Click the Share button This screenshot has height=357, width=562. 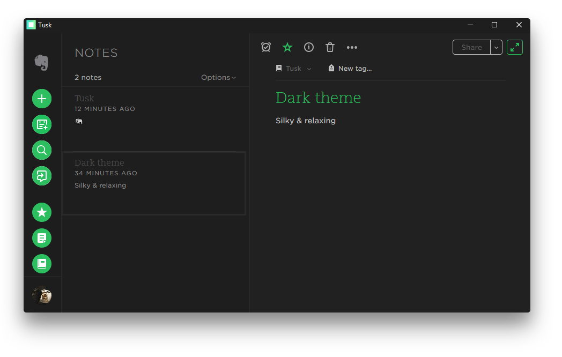coord(472,47)
